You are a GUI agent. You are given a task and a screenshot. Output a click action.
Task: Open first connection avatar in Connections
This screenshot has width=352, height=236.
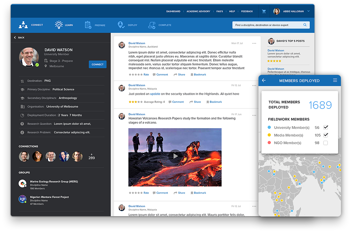24,156
